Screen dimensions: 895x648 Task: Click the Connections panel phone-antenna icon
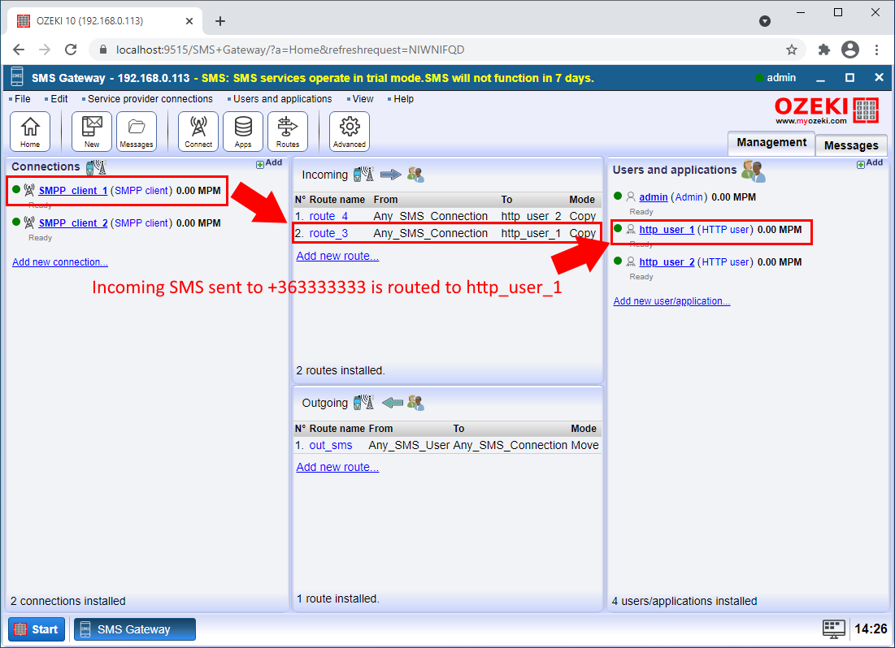(96, 167)
